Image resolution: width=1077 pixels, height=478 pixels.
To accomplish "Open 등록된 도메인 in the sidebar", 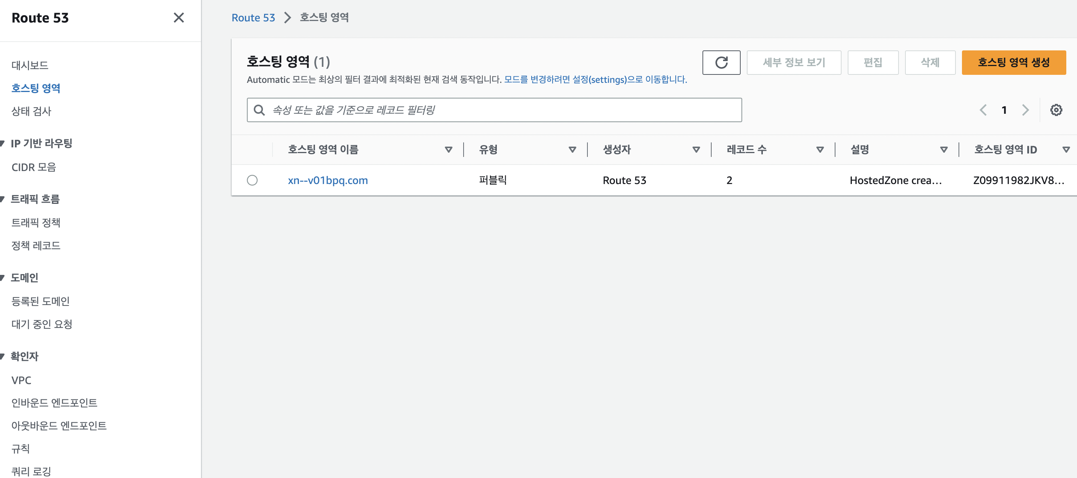I will point(41,301).
